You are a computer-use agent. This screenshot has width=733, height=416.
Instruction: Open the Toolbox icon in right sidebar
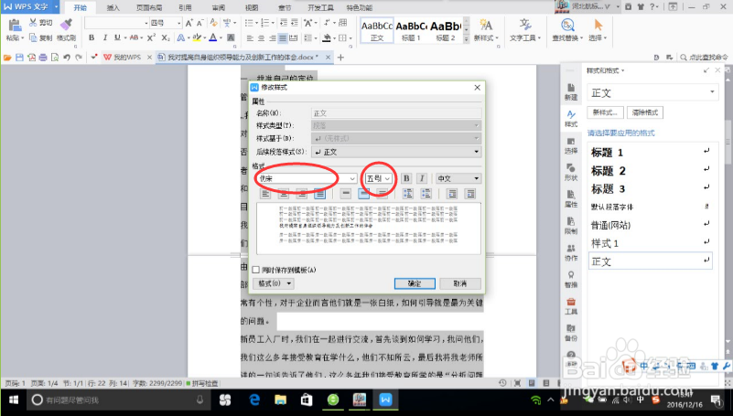(571, 305)
